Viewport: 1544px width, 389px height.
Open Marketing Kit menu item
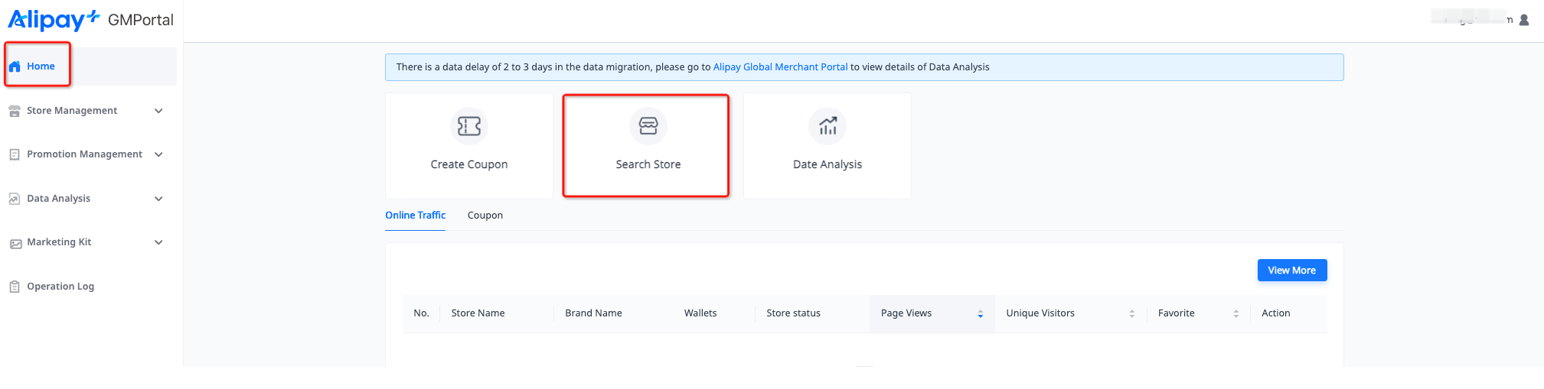(x=89, y=242)
